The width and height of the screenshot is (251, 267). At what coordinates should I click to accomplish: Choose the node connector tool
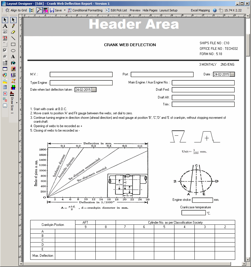point(13,81)
